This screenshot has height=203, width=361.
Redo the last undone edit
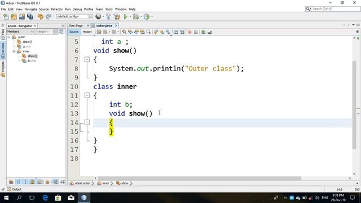click(49, 16)
